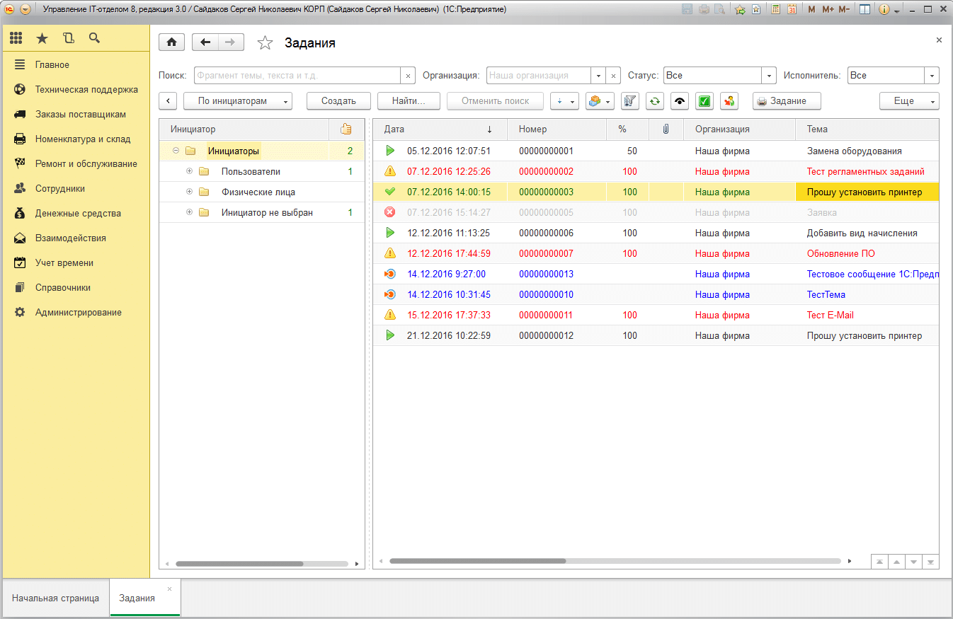The width and height of the screenshot is (953, 619).
Task: Click the task list horizontal scrollbar
Action: [x=477, y=561]
